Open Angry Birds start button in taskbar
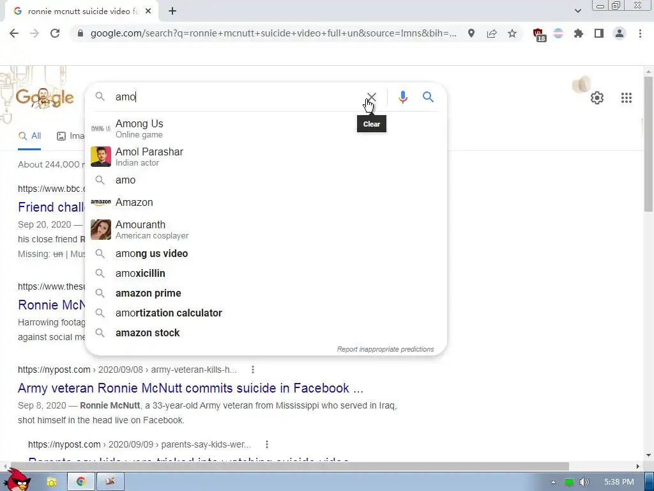Viewport: 654px width, 491px height. tap(18, 481)
